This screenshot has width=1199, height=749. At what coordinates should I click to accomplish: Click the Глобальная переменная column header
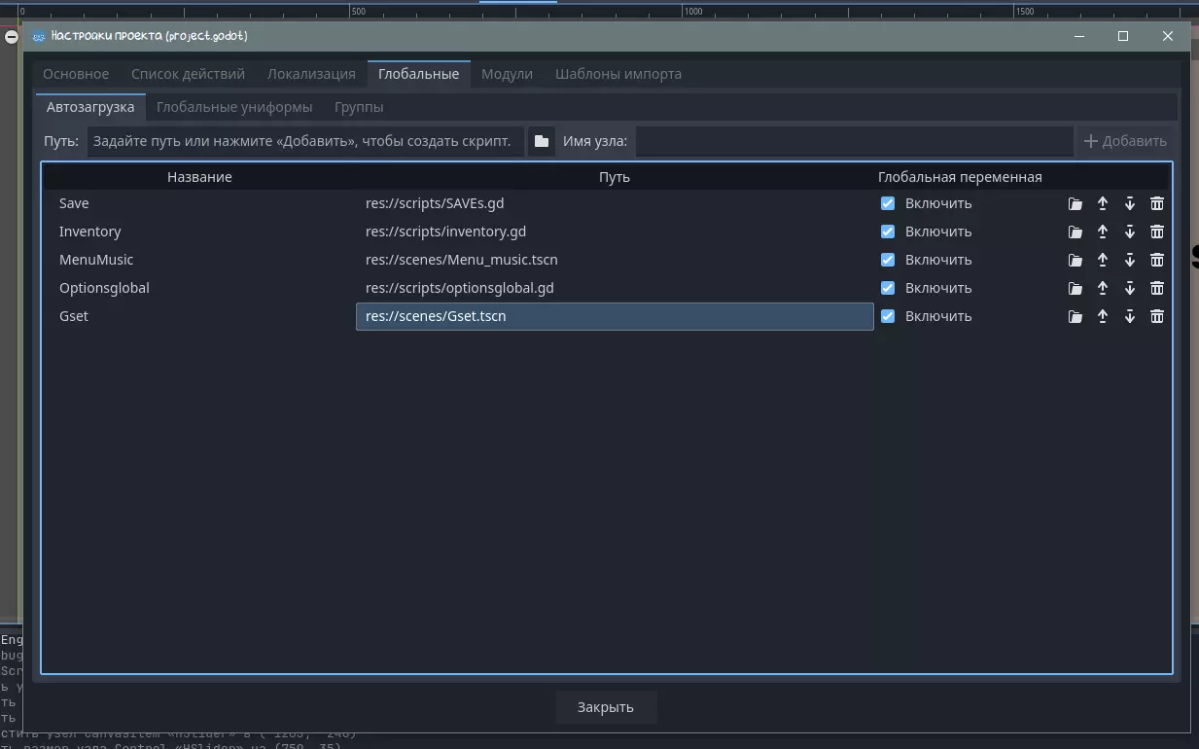960,177
